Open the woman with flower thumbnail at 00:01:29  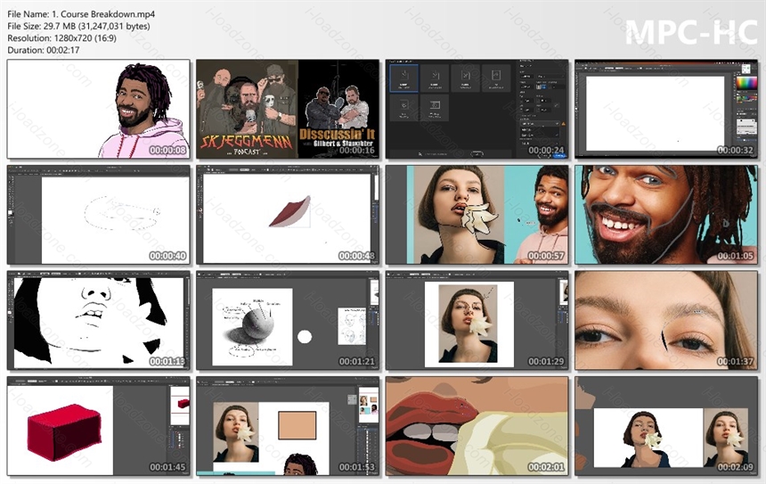click(477, 321)
